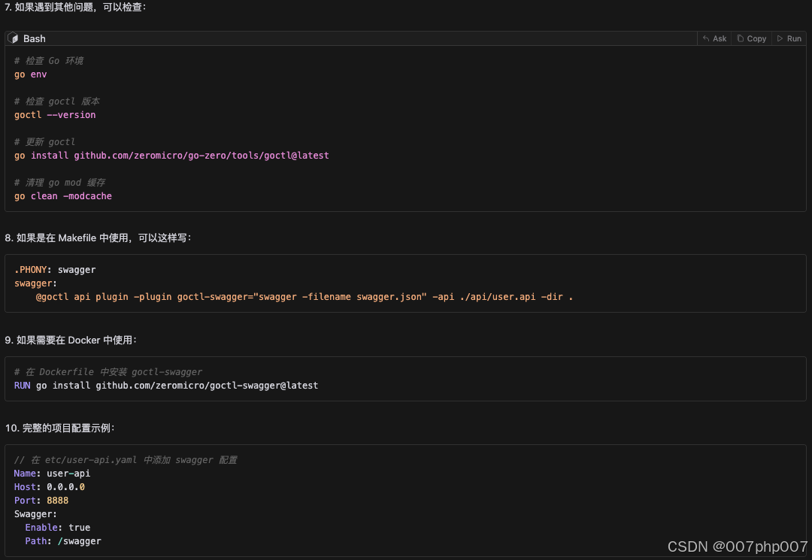Click the 'Path: /swagger' configuration line
Screen dimensions: 812x560
point(57,540)
